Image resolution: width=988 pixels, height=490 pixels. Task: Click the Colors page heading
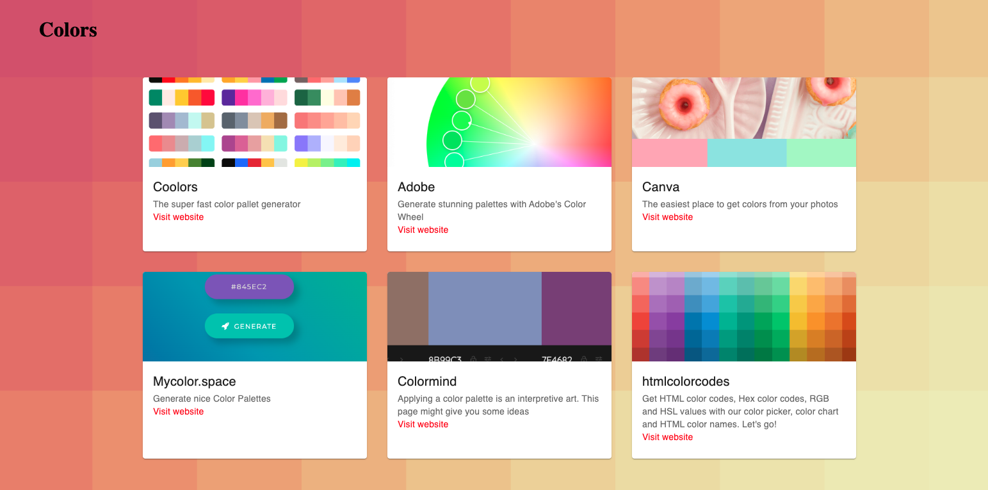68,29
